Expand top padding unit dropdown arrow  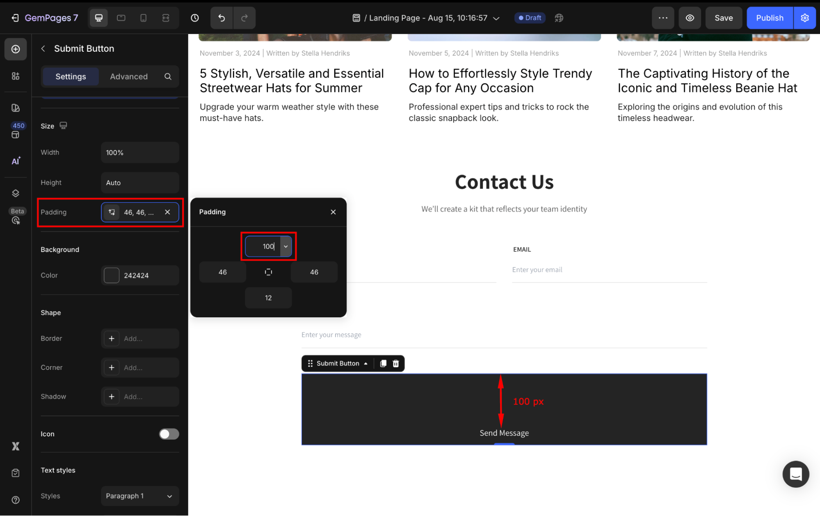pyautogui.click(x=286, y=246)
